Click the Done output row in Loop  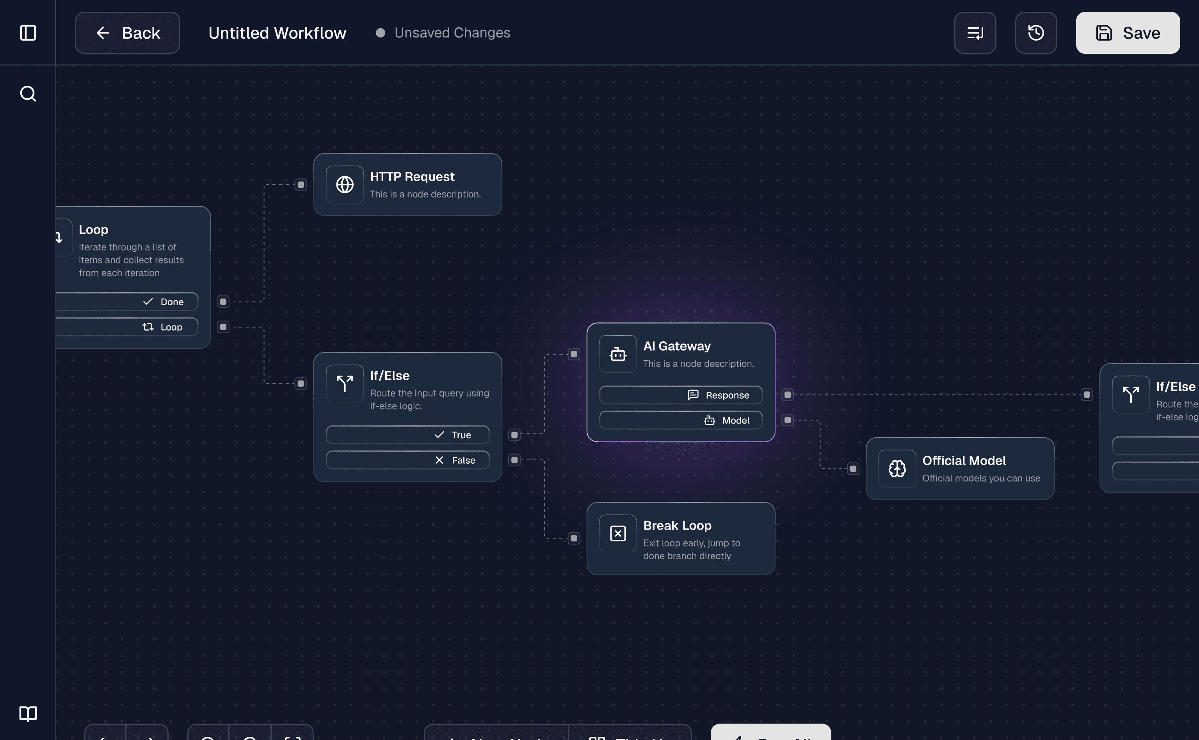tap(126, 301)
